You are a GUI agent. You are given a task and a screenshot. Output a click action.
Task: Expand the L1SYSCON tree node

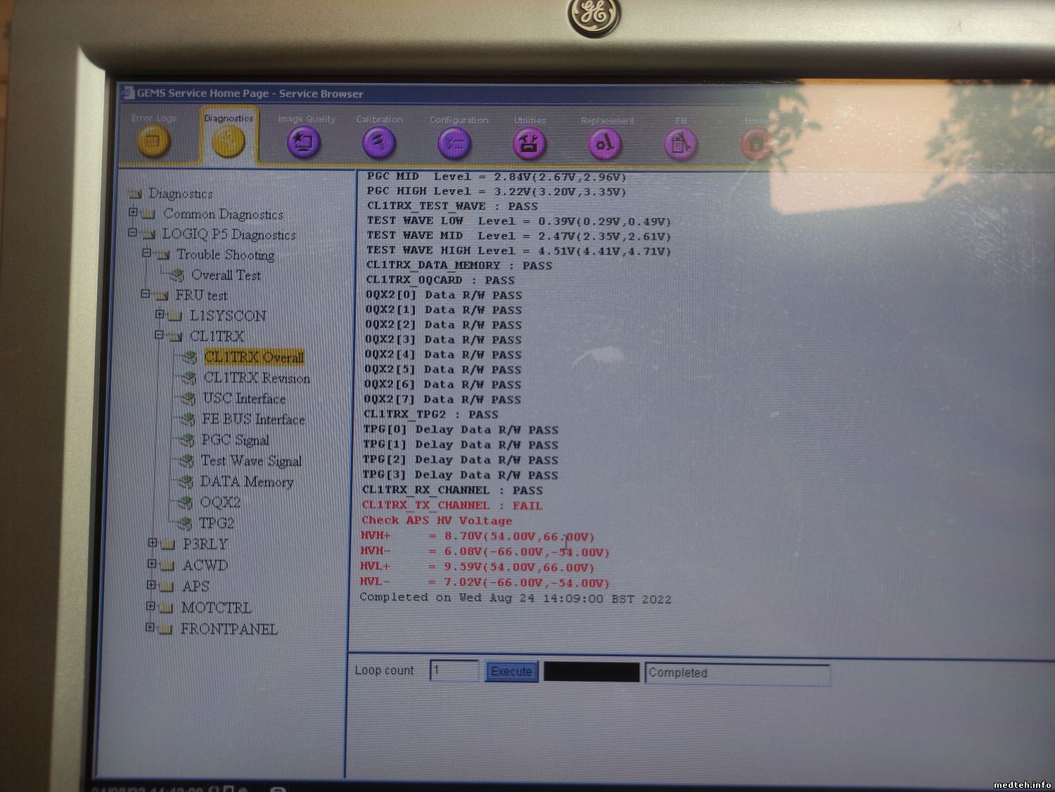click(x=160, y=314)
